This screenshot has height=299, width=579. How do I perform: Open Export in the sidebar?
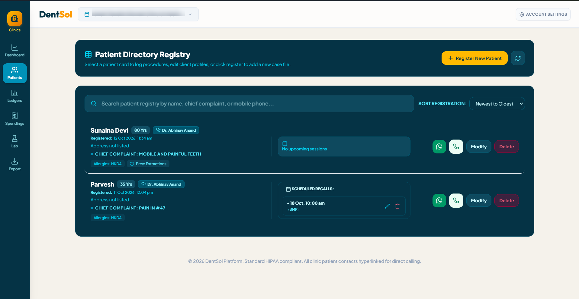[x=14, y=165]
